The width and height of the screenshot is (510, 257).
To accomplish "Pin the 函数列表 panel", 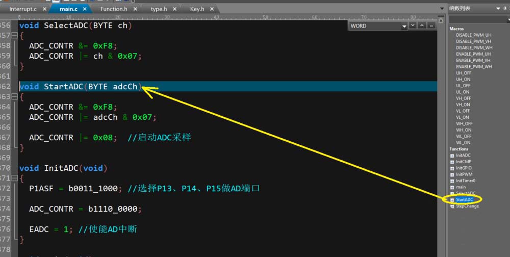I will pyautogui.click(x=505, y=9).
